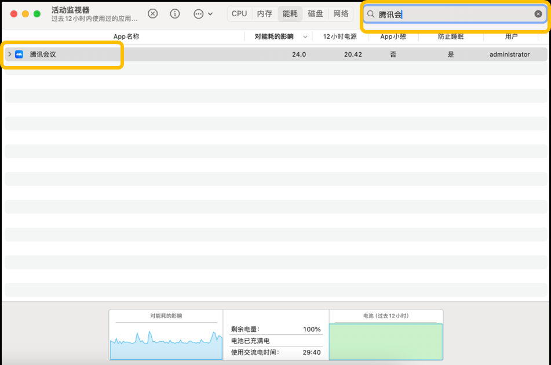The width and height of the screenshot is (551, 365).
Task: Click the 活动监视器 window title
Action: pyautogui.click(x=70, y=10)
